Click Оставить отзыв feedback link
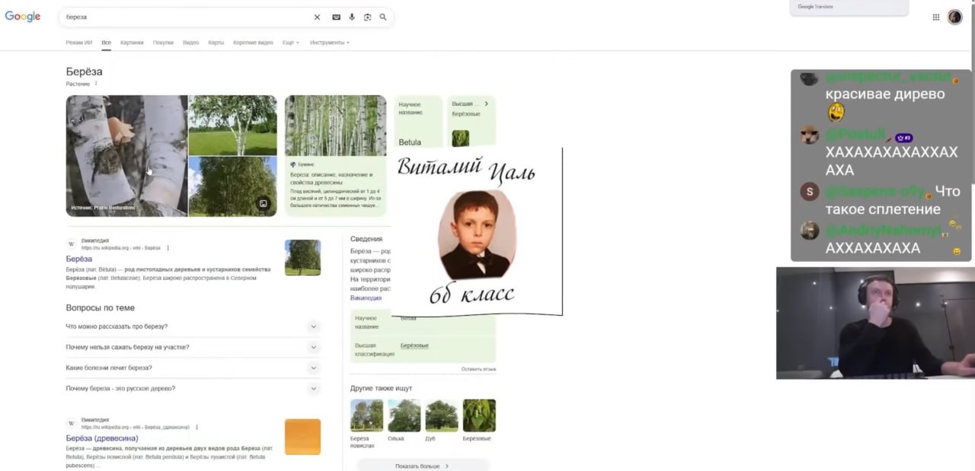This screenshot has width=975, height=471. click(x=478, y=369)
